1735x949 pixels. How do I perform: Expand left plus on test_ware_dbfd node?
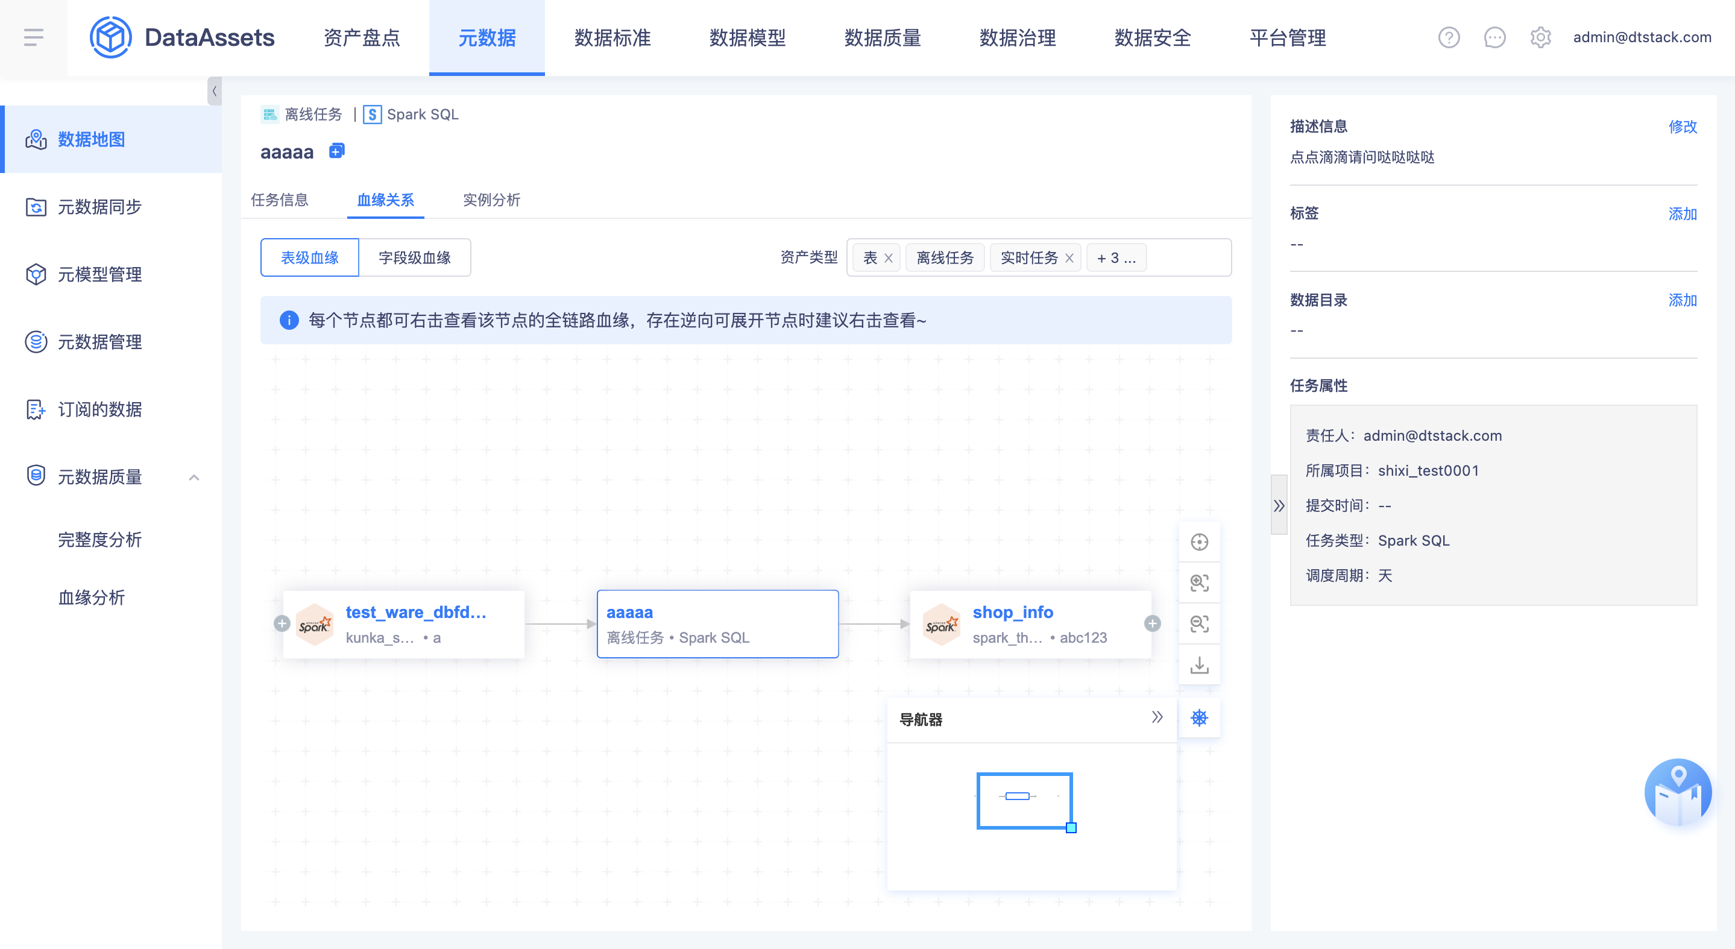coord(282,623)
